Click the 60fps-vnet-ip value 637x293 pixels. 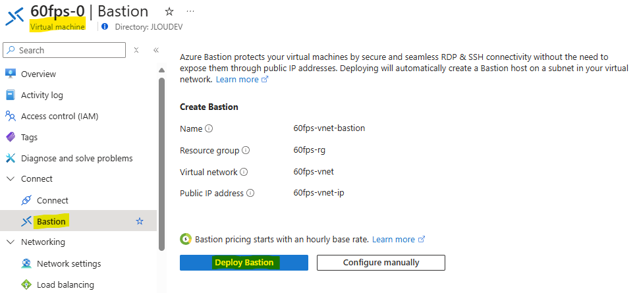[319, 192]
